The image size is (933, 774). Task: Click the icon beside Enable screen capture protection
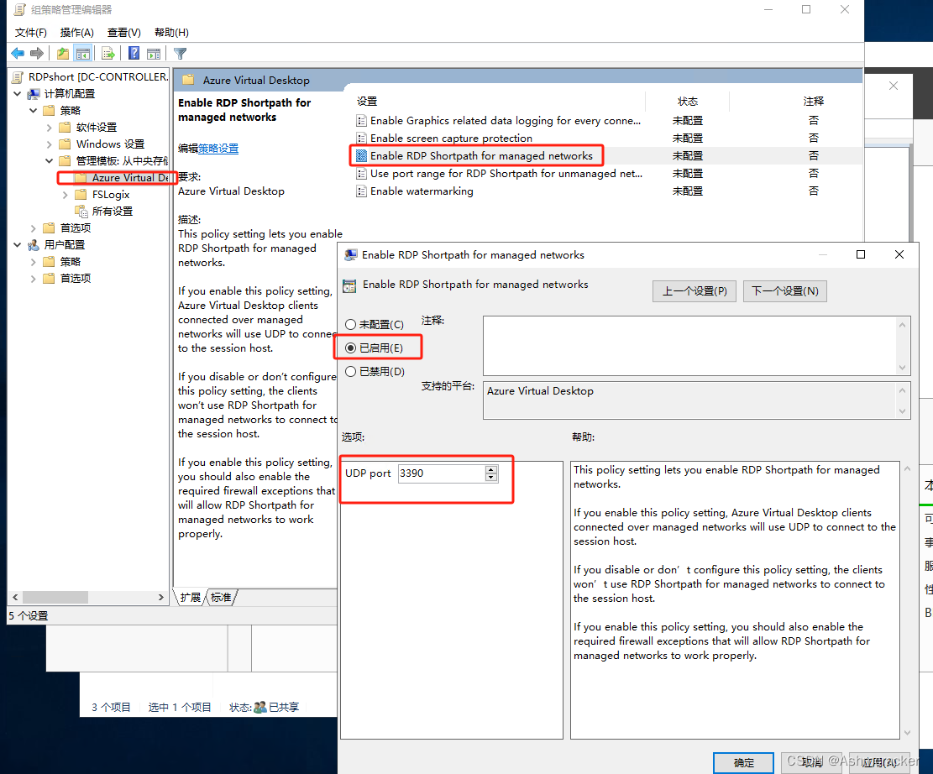(x=361, y=139)
